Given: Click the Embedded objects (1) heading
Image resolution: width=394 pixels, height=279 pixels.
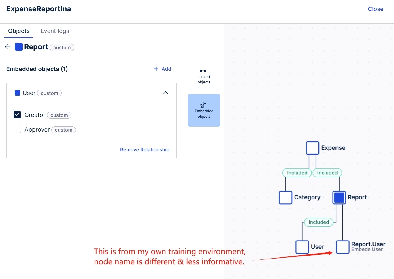Looking at the screenshot, I should (x=37, y=69).
